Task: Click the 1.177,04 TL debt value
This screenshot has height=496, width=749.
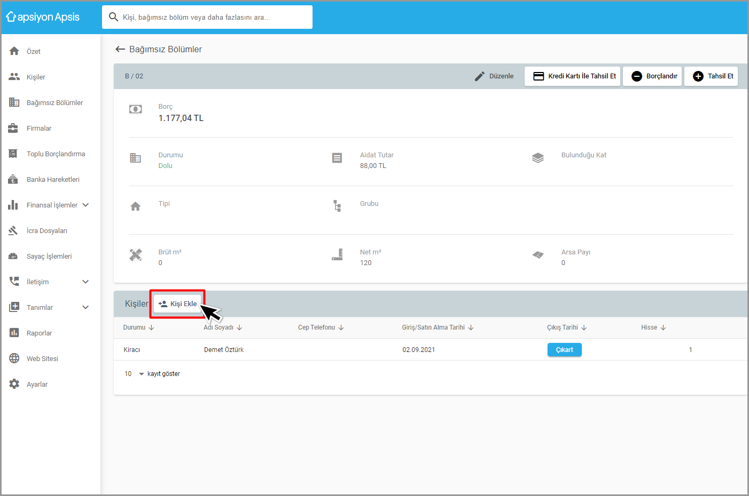Action: pos(181,118)
